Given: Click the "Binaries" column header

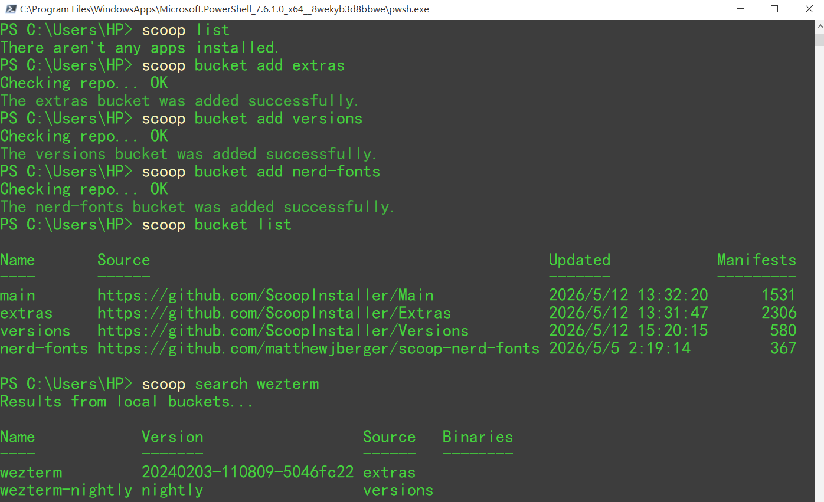Looking at the screenshot, I should tap(478, 437).
